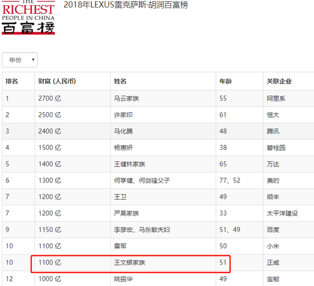Click the 1400 亿 wealth cell
This screenshot has height=286, width=314.
50,164
